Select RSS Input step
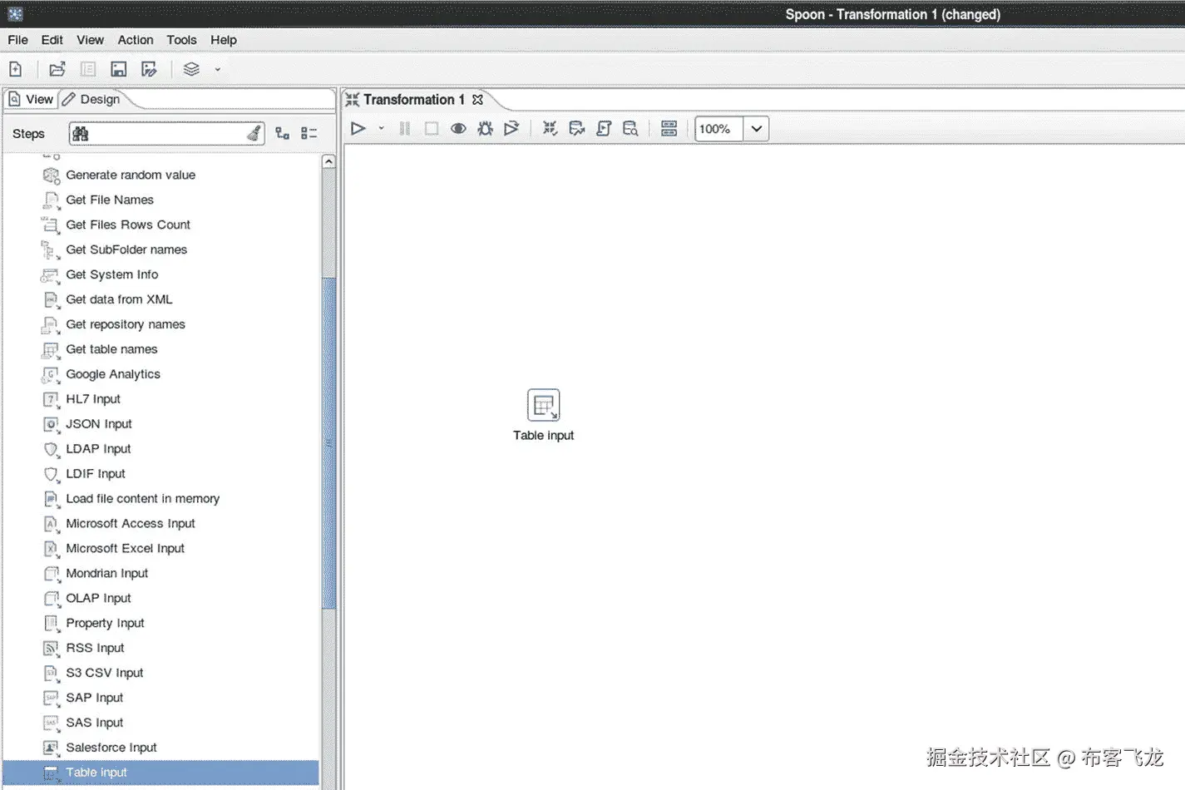 (95, 649)
